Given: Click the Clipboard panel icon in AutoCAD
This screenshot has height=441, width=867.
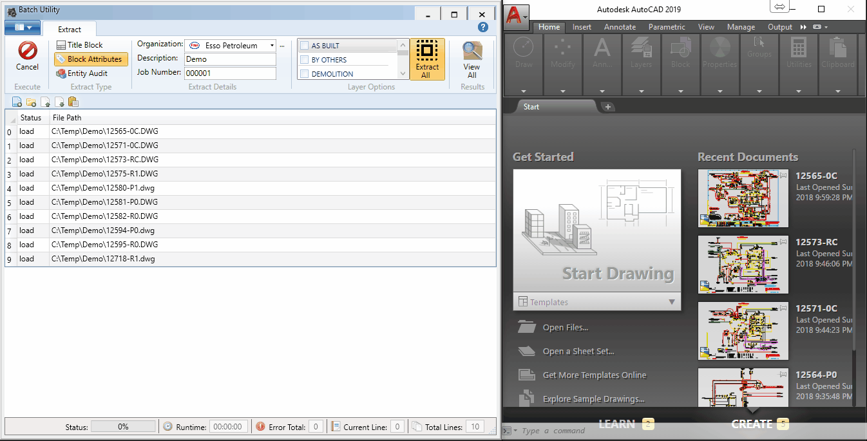Looking at the screenshot, I should pyautogui.click(x=838, y=47).
